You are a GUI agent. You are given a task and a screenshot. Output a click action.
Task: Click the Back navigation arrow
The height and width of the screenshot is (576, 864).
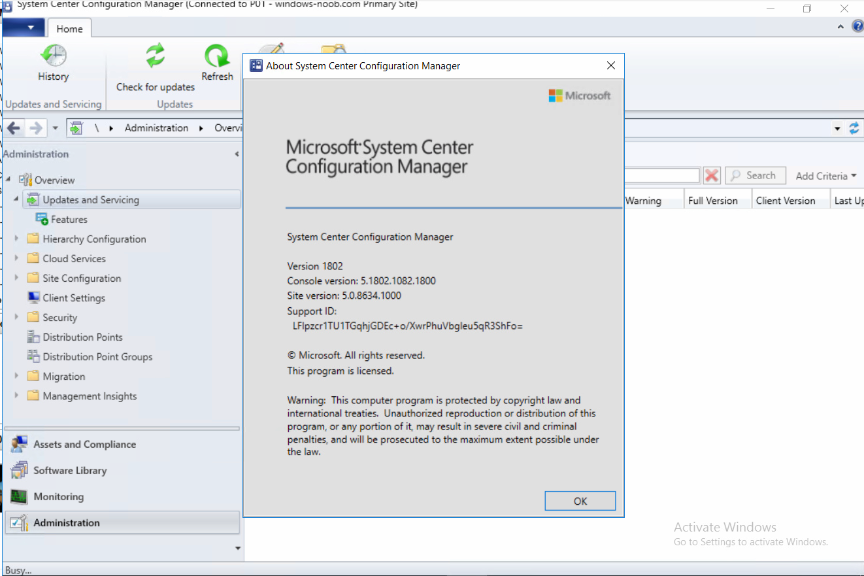click(x=13, y=128)
